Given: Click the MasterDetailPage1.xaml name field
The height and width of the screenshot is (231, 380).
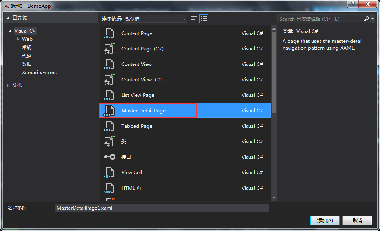Looking at the screenshot, I should (161, 208).
